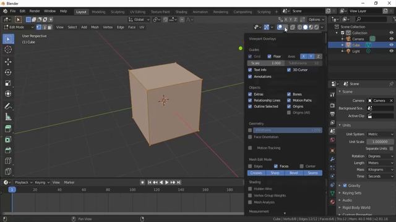Open the Tool properties tab
The image size is (396, 222).
(x=332, y=94)
